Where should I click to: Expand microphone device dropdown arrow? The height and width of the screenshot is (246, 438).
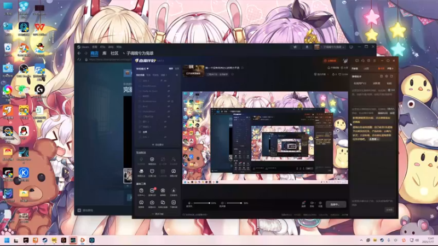coord(192,203)
